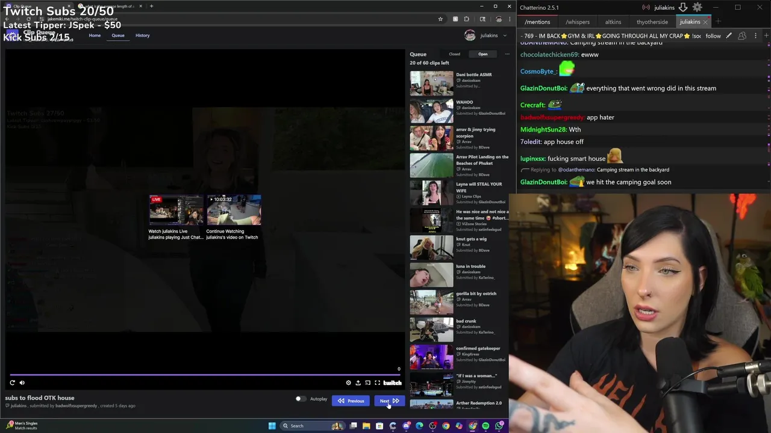Open Chatterino settings gear
Screen dimensions: 771x433
pos(697,7)
